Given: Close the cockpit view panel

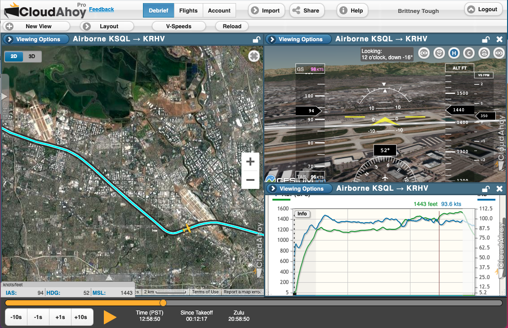Looking at the screenshot, I should (499, 39).
